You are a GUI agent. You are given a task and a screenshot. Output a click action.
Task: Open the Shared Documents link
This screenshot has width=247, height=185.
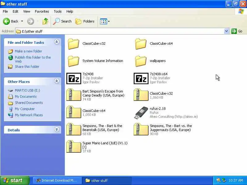point(29,103)
